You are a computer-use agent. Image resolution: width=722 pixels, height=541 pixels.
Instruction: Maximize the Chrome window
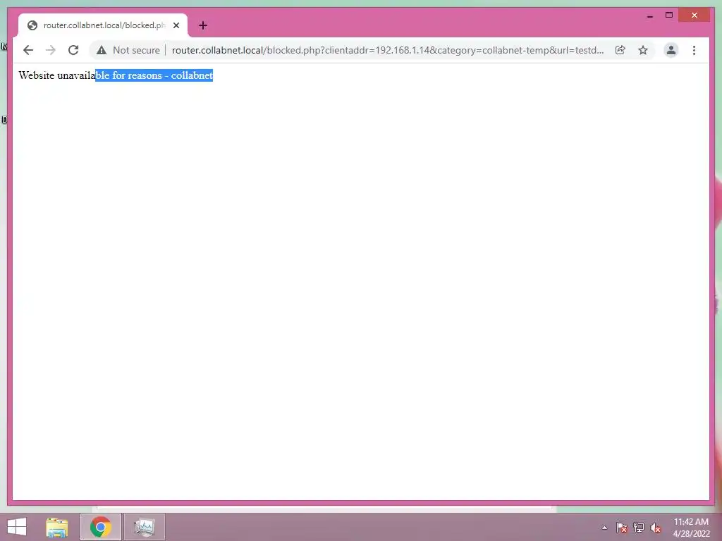(x=669, y=15)
